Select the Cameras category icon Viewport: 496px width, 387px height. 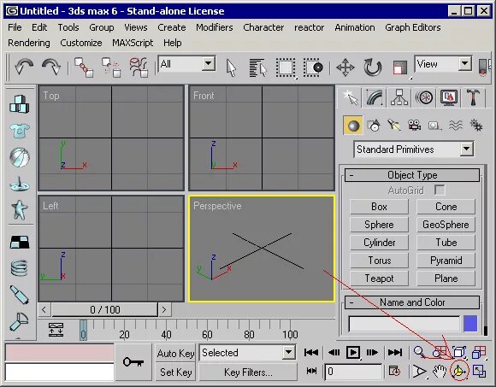pos(415,126)
